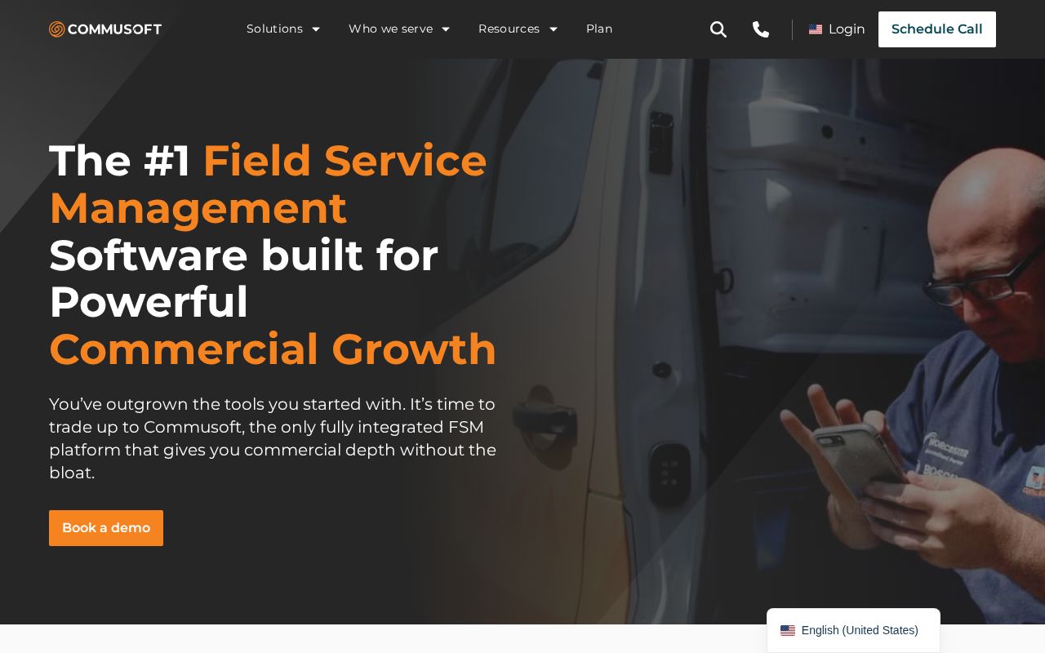Click the Schedule Call button
Screen dimensions: 1045x653
point(937,29)
